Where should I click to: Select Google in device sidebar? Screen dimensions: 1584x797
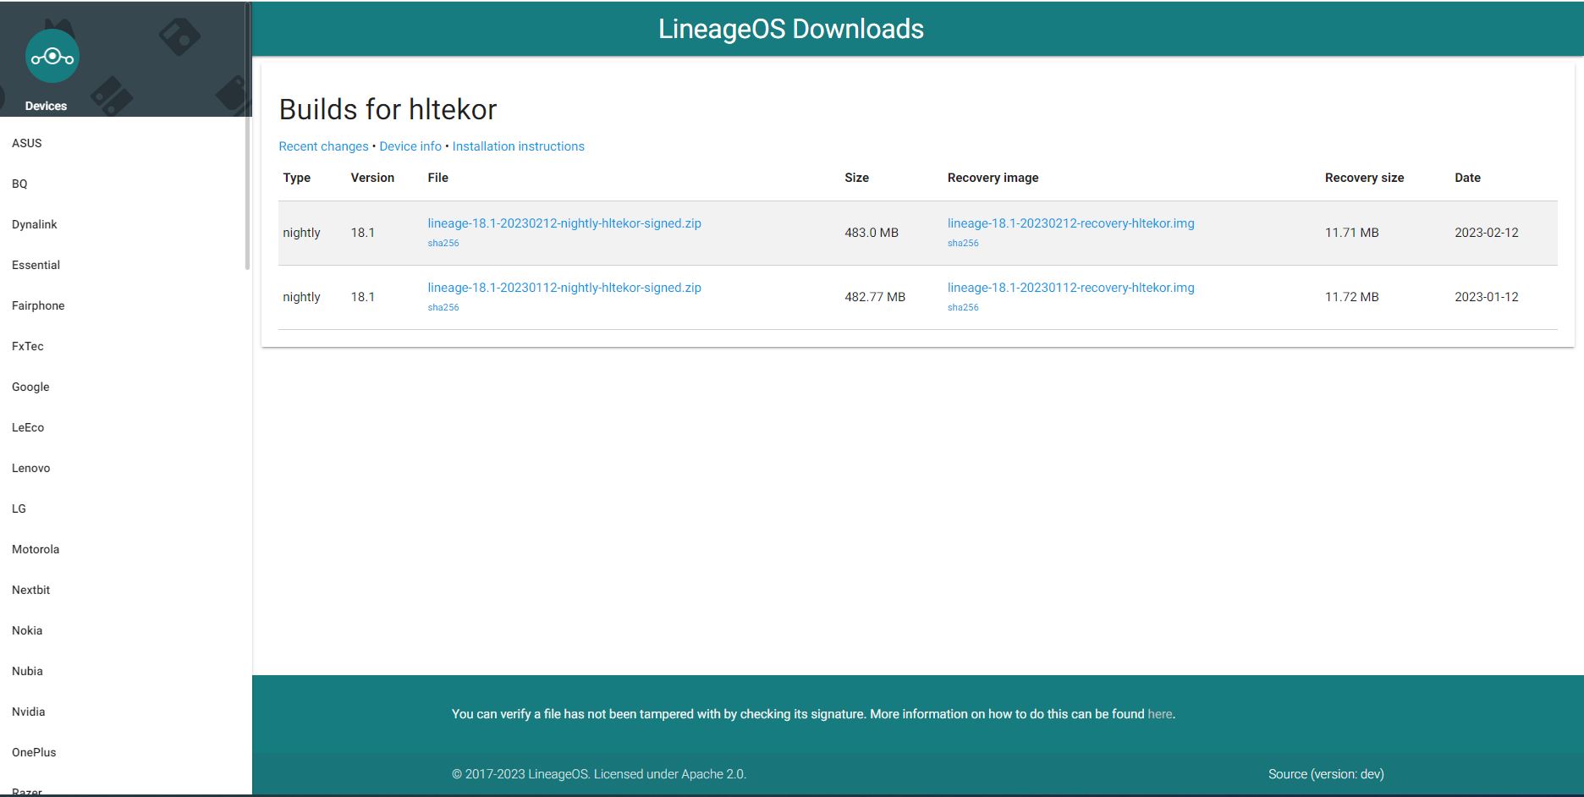pyautogui.click(x=30, y=387)
